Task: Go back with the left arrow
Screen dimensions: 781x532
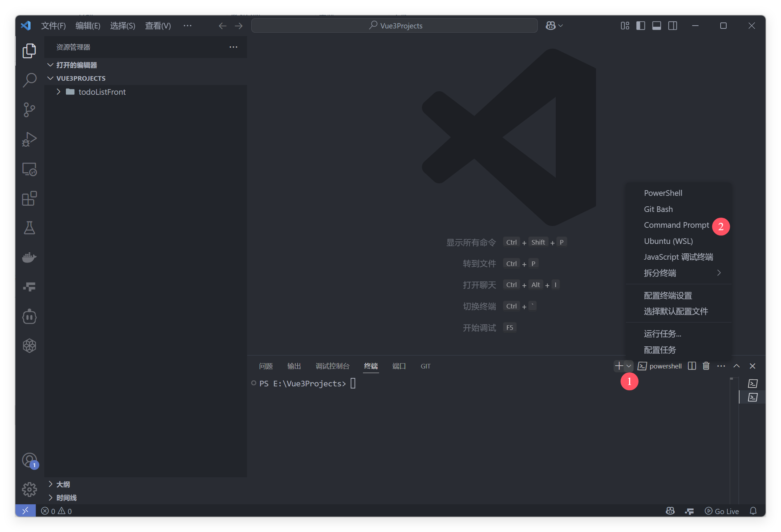Action: tap(223, 26)
